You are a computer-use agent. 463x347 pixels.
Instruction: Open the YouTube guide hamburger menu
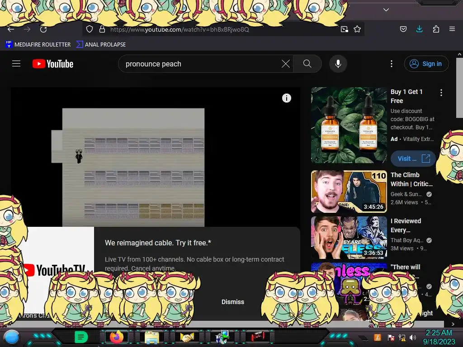16,64
